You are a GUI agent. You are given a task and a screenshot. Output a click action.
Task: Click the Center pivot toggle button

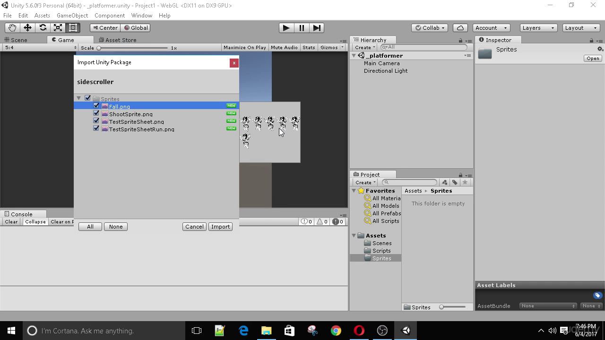coord(105,28)
